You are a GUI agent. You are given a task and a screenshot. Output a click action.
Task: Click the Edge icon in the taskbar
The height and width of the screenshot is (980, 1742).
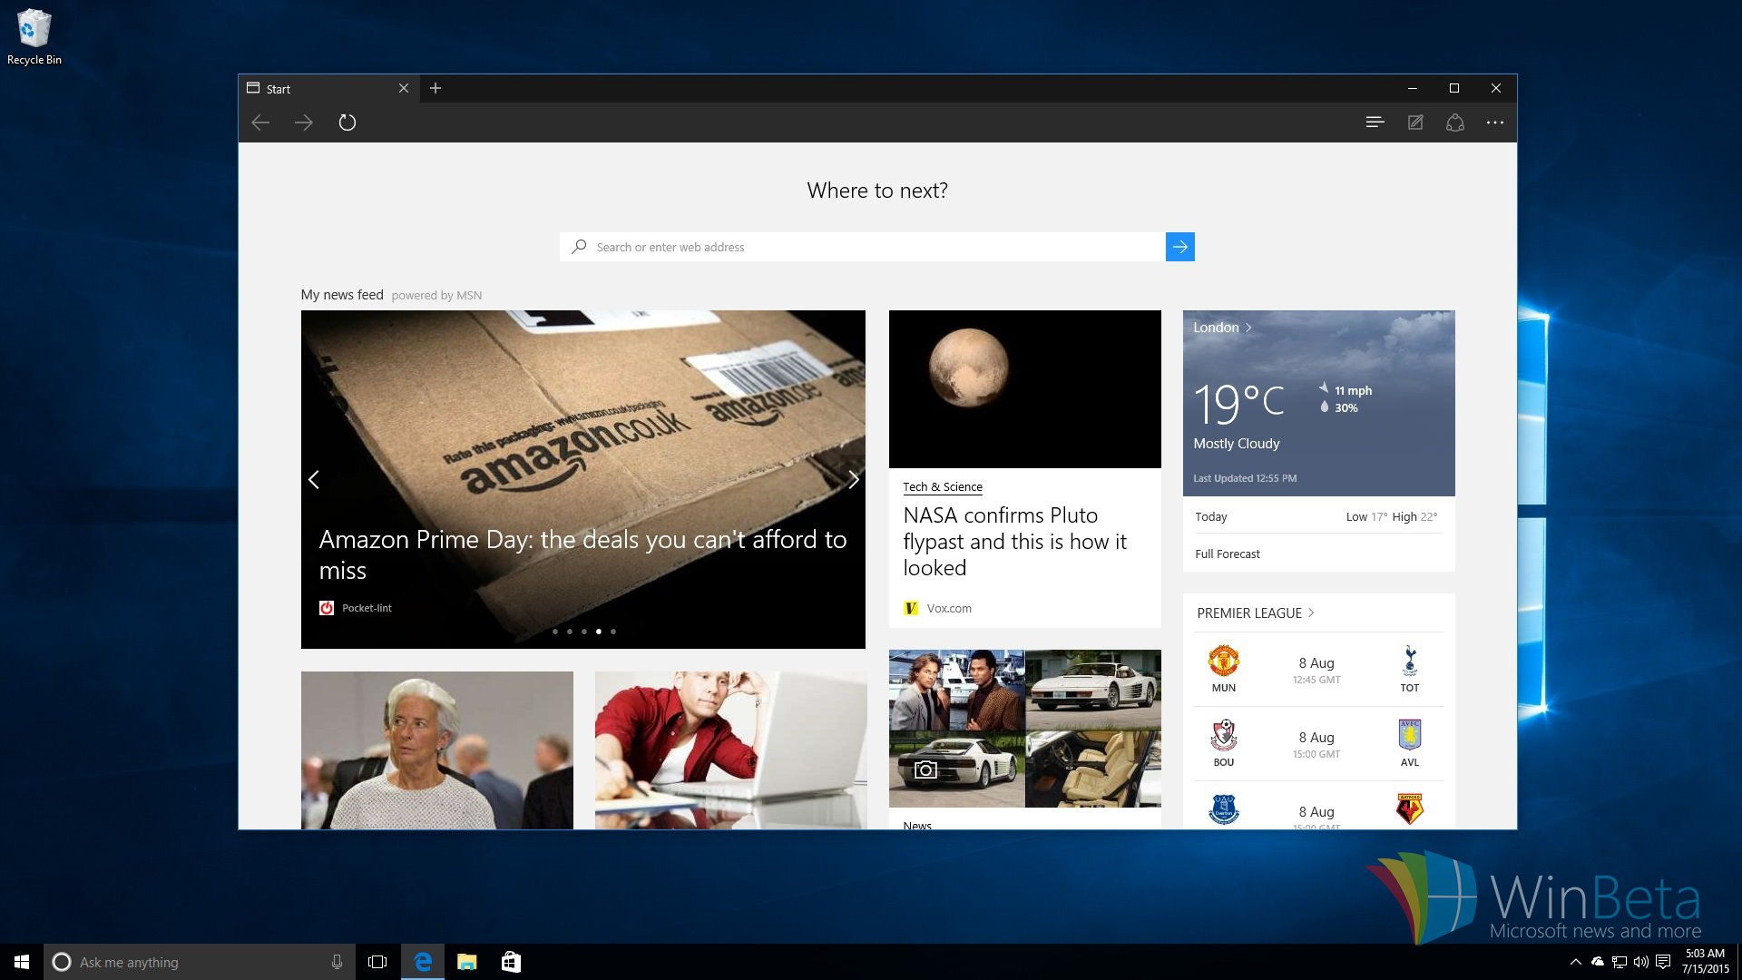click(x=423, y=962)
